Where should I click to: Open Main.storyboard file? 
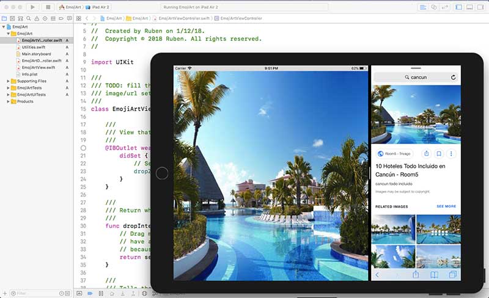[x=36, y=54]
